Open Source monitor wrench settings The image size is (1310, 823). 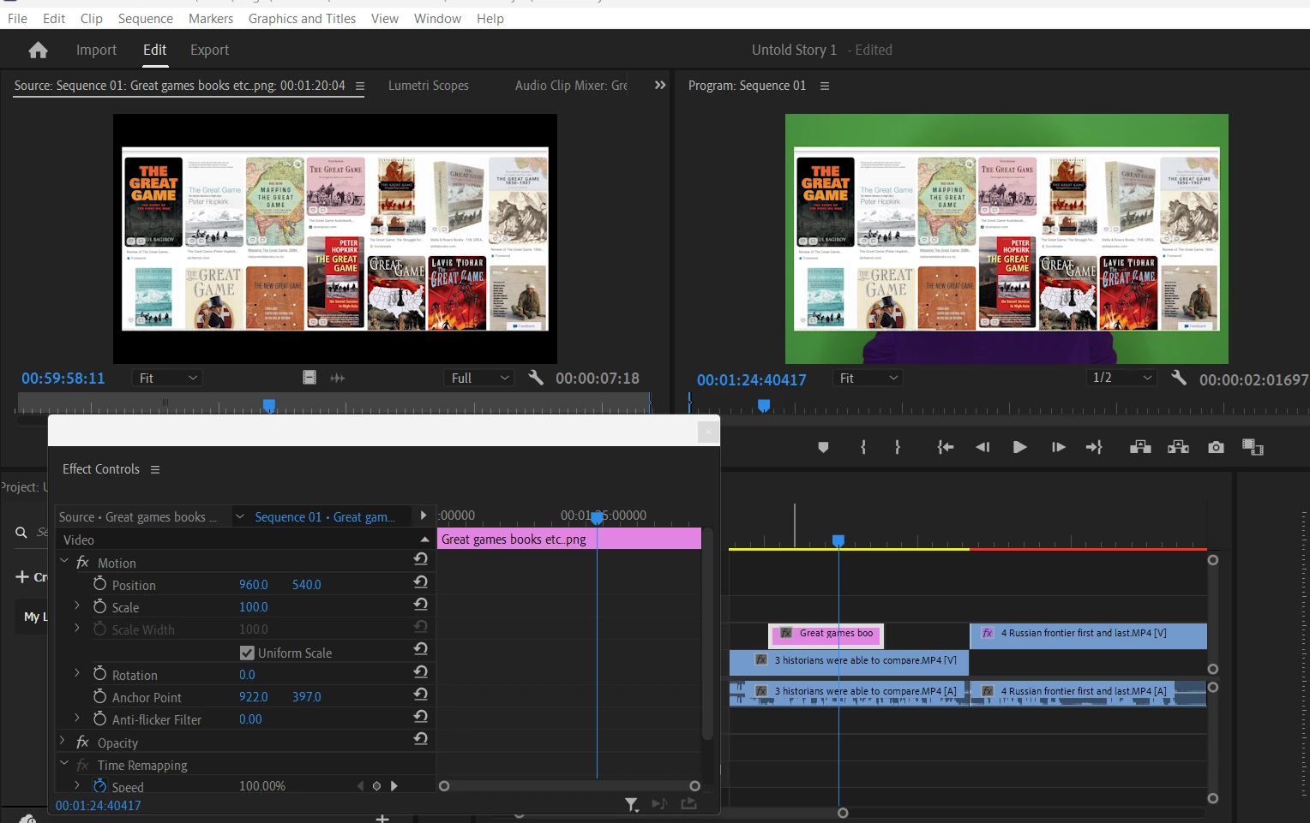(536, 378)
